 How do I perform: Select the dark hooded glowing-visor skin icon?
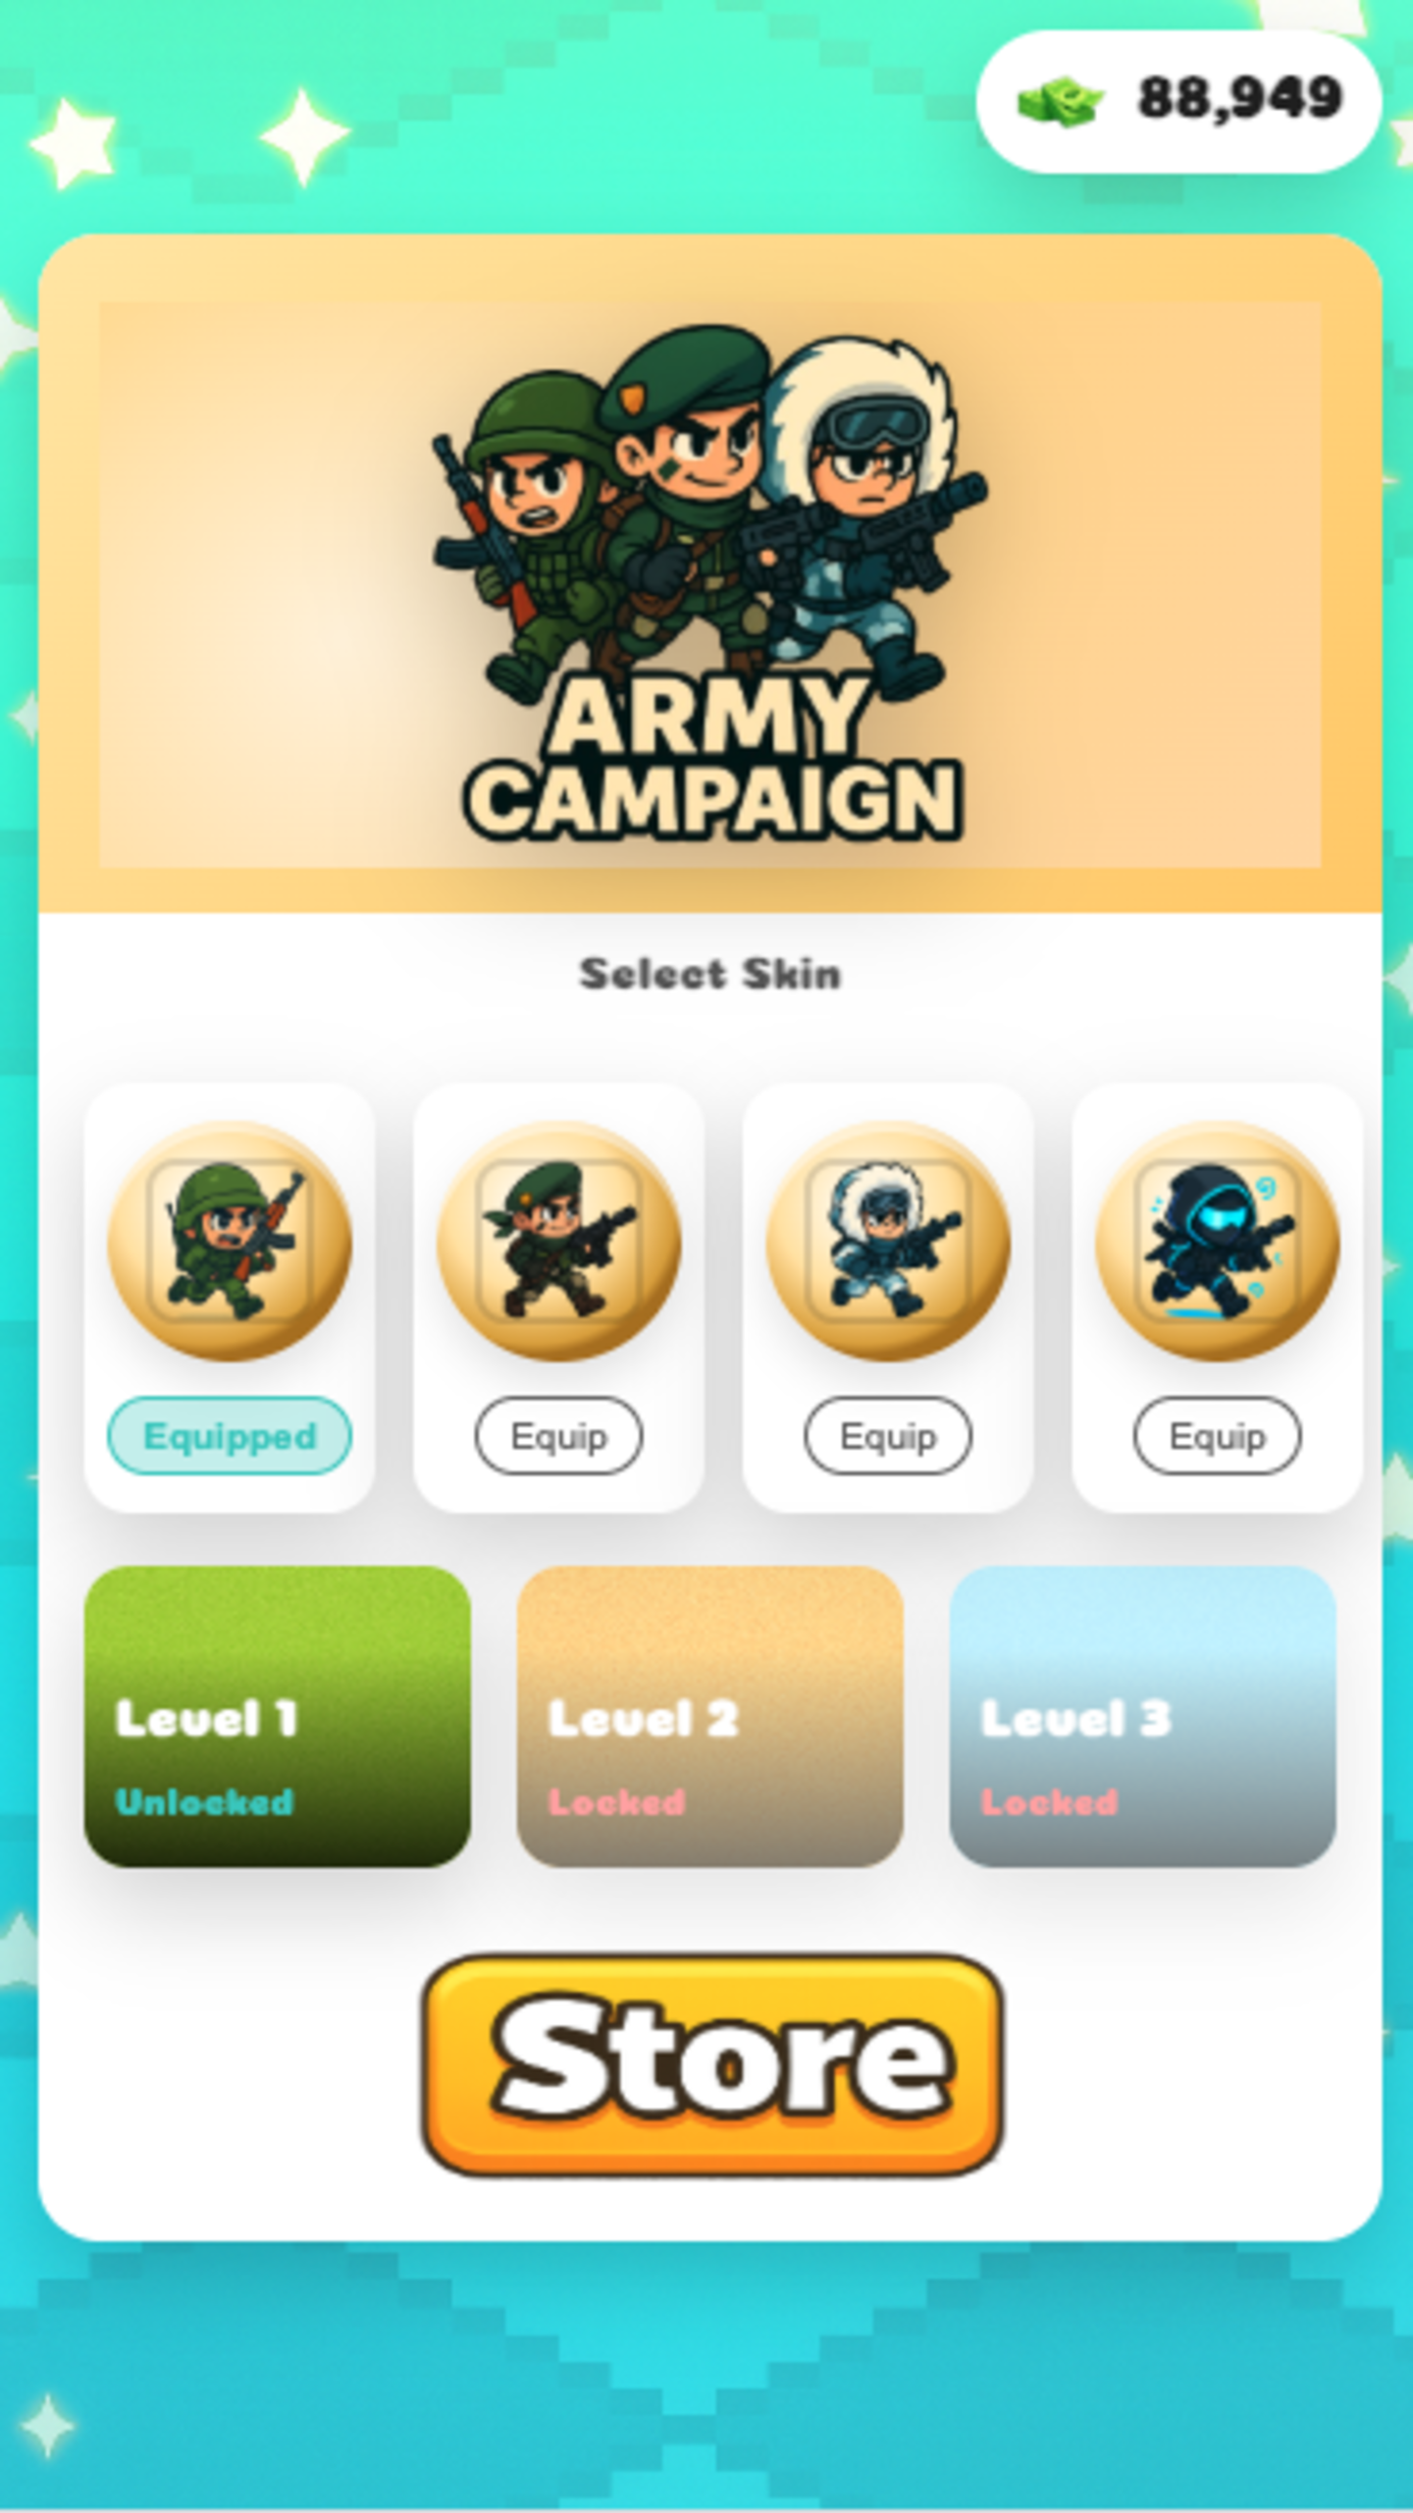point(1218,1242)
